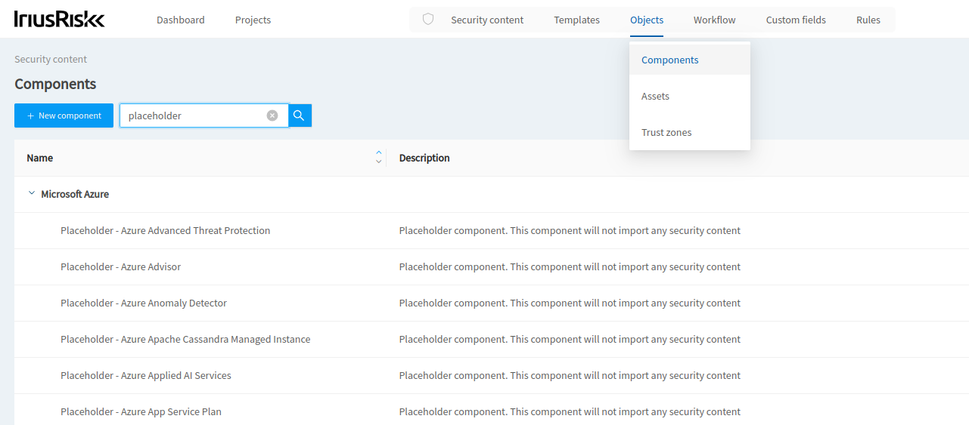
Task: Create a New component
Action: pyautogui.click(x=64, y=115)
